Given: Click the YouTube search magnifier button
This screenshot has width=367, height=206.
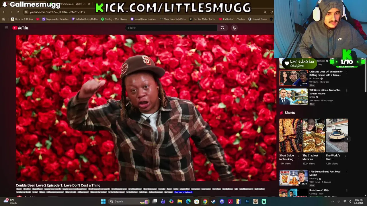Looking at the screenshot, I should (x=222, y=28).
